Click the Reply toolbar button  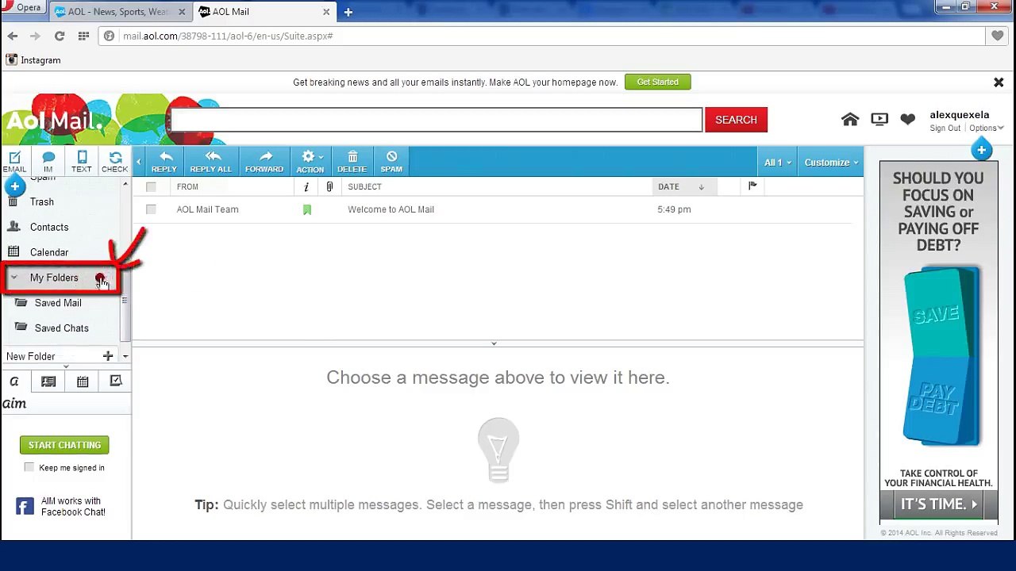(164, 162)
